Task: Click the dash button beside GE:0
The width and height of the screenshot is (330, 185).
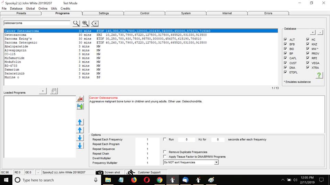Action: (38, 172)
